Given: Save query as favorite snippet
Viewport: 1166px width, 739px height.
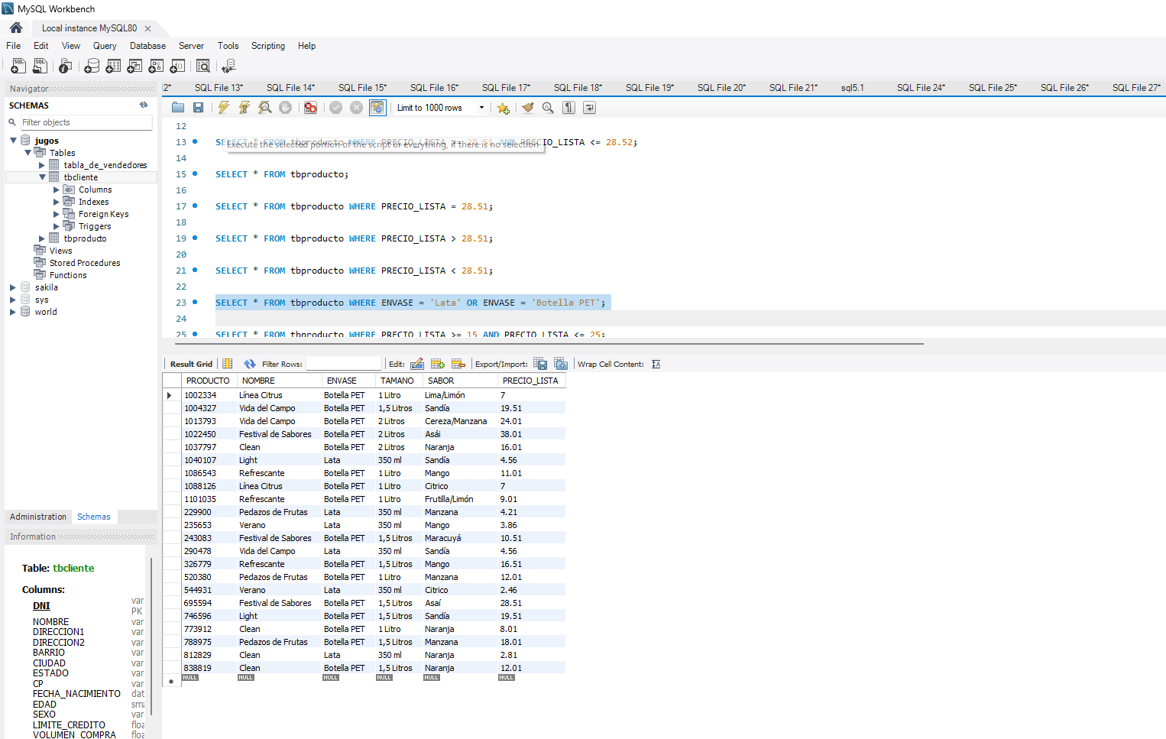Looking at the screenshot, I should (x=503, y=108).
